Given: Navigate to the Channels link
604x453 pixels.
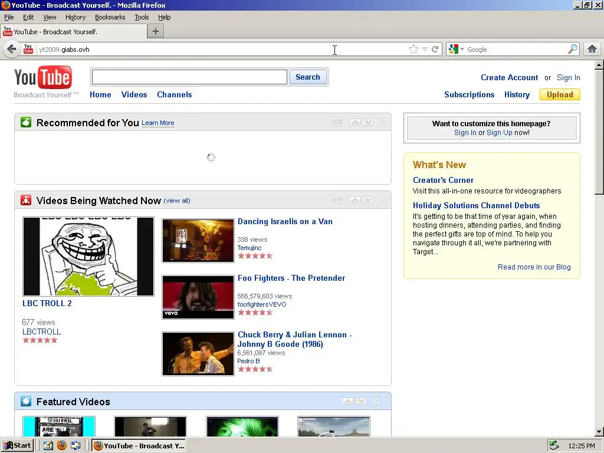Looking at the screenshot, I should (x=174, y=94).
